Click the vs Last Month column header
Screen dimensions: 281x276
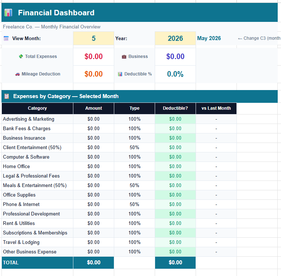click(x=216, y=108)
